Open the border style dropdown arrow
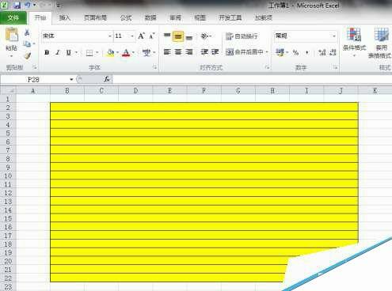This screenshot has width=392, height=291. click(97, 52)
